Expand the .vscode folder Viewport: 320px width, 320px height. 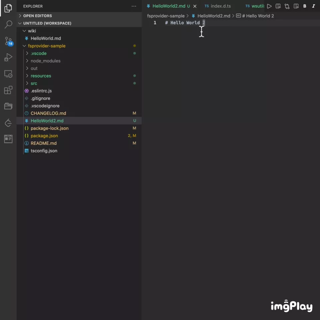coord(79,53)
